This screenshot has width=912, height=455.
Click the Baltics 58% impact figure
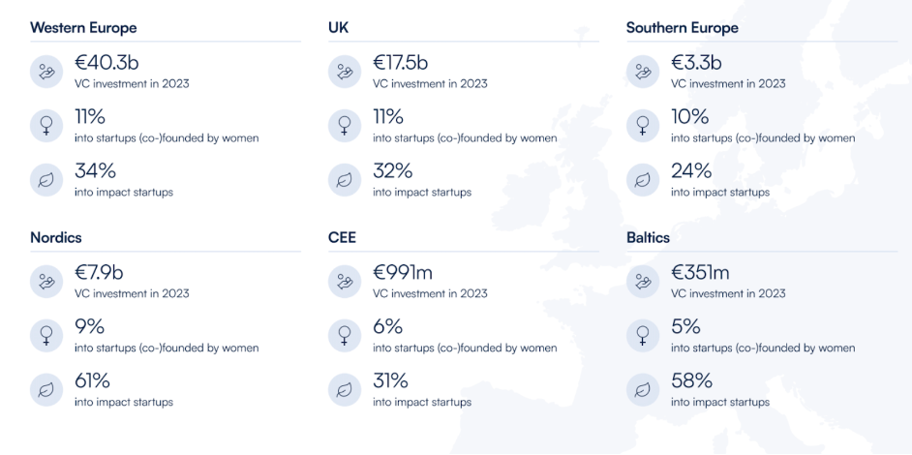click(x=692, y=380)
